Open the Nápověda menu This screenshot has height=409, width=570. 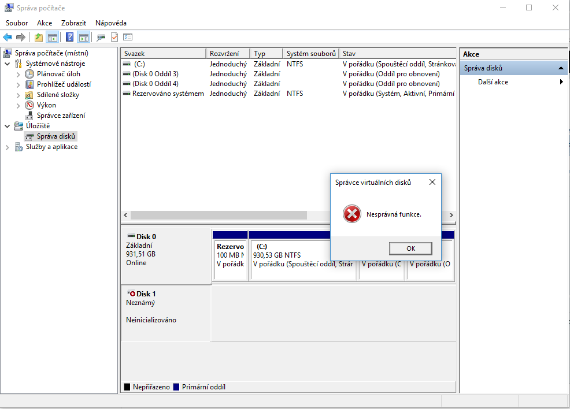pyautogui.click(x=111, y=23)
